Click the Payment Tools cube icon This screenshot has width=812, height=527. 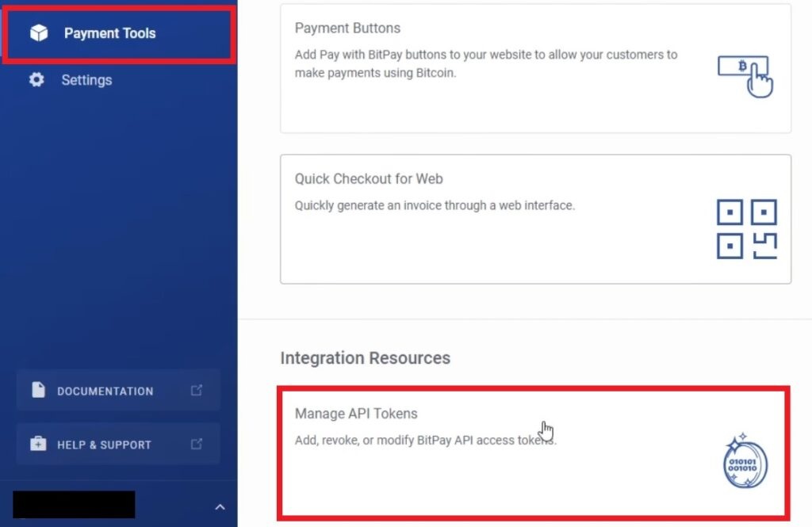click(x=39, y=32)
